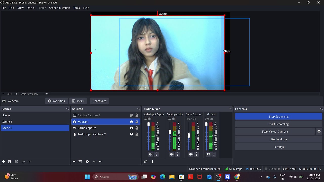
Task: Mute Audio Input Capture channel
Action: click(151, 154)
